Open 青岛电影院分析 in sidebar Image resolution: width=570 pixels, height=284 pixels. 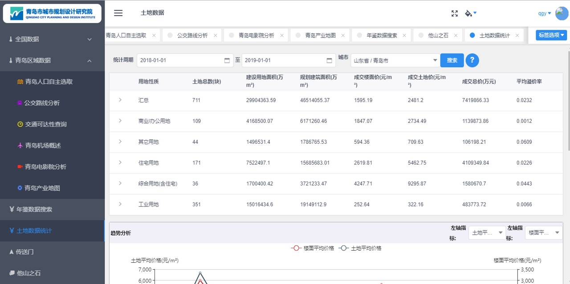point(52,167)
